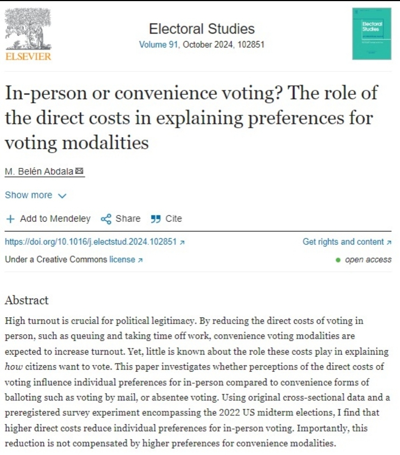This screenshot has width=400, height=455.
Task: Click the chevron next to Show more
Action: 62,196
